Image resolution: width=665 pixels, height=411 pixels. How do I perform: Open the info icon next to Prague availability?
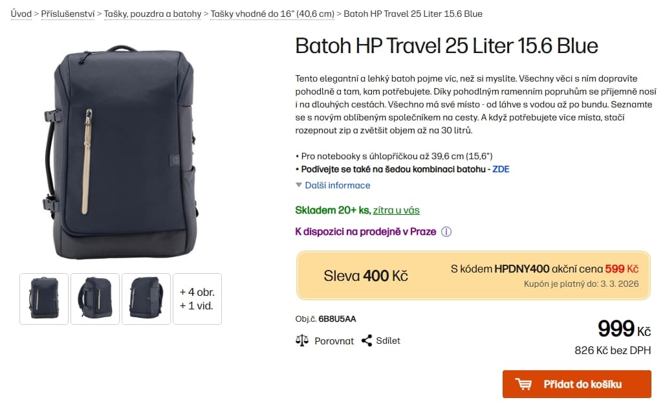point(446,231)
